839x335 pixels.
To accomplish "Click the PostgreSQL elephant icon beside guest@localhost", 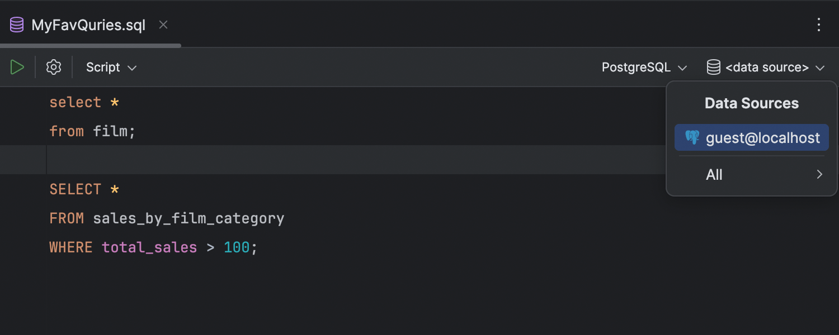I will [692, 138].
